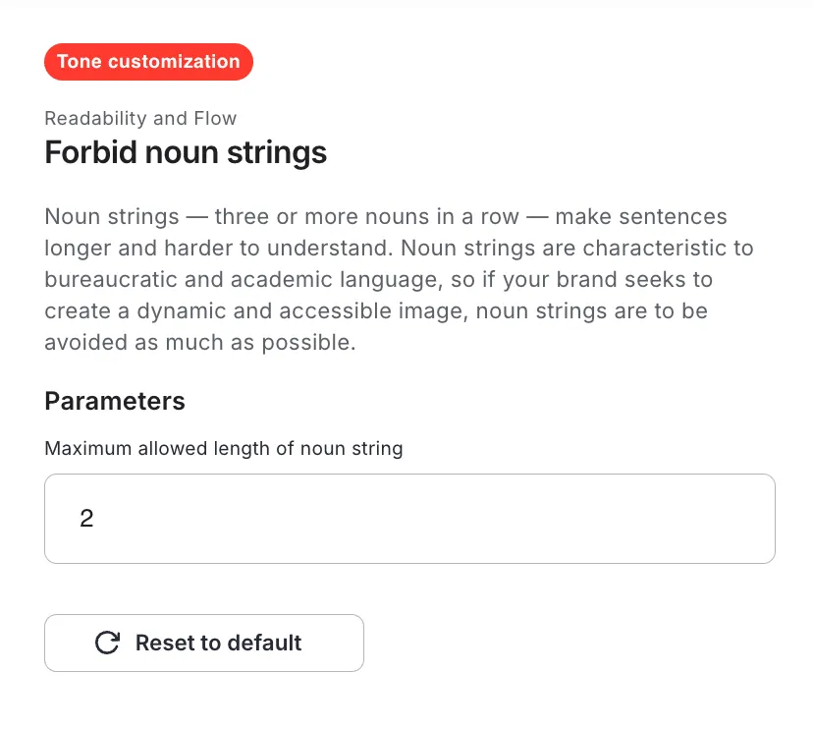
Task: Click the empty right side of the length input
Action: point(570,519)
